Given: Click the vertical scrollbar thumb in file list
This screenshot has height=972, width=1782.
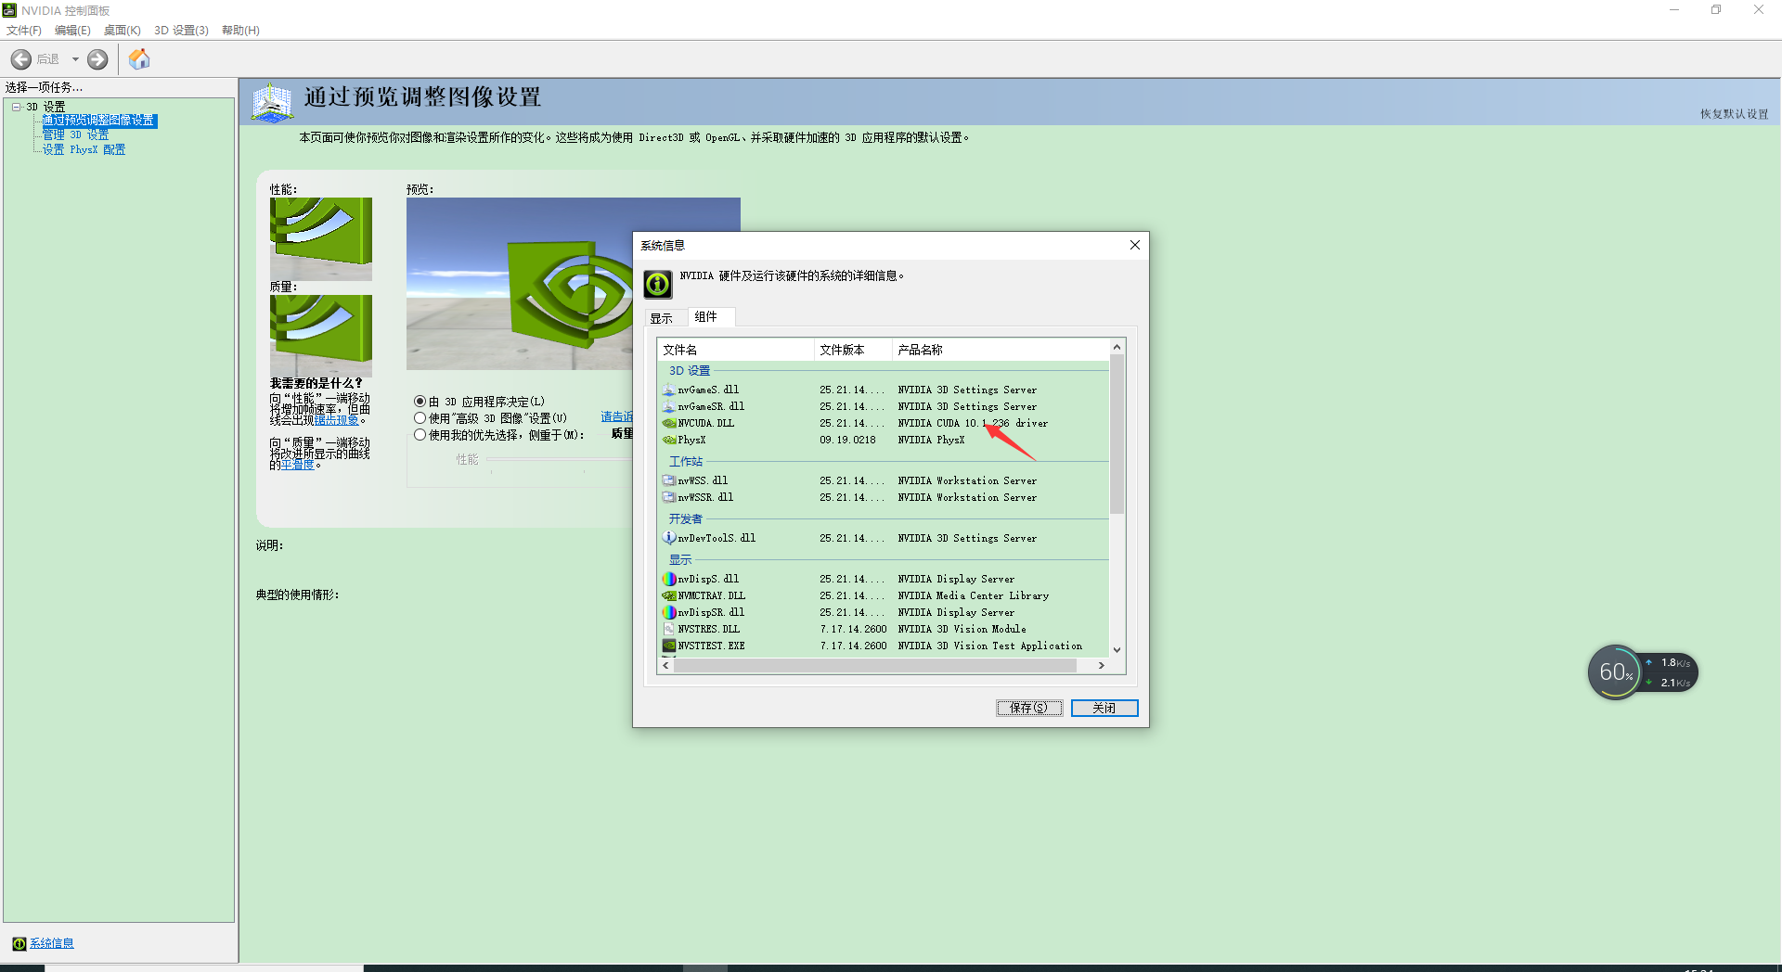Looking at the screenshot, I should click(x=1117, y=434).
